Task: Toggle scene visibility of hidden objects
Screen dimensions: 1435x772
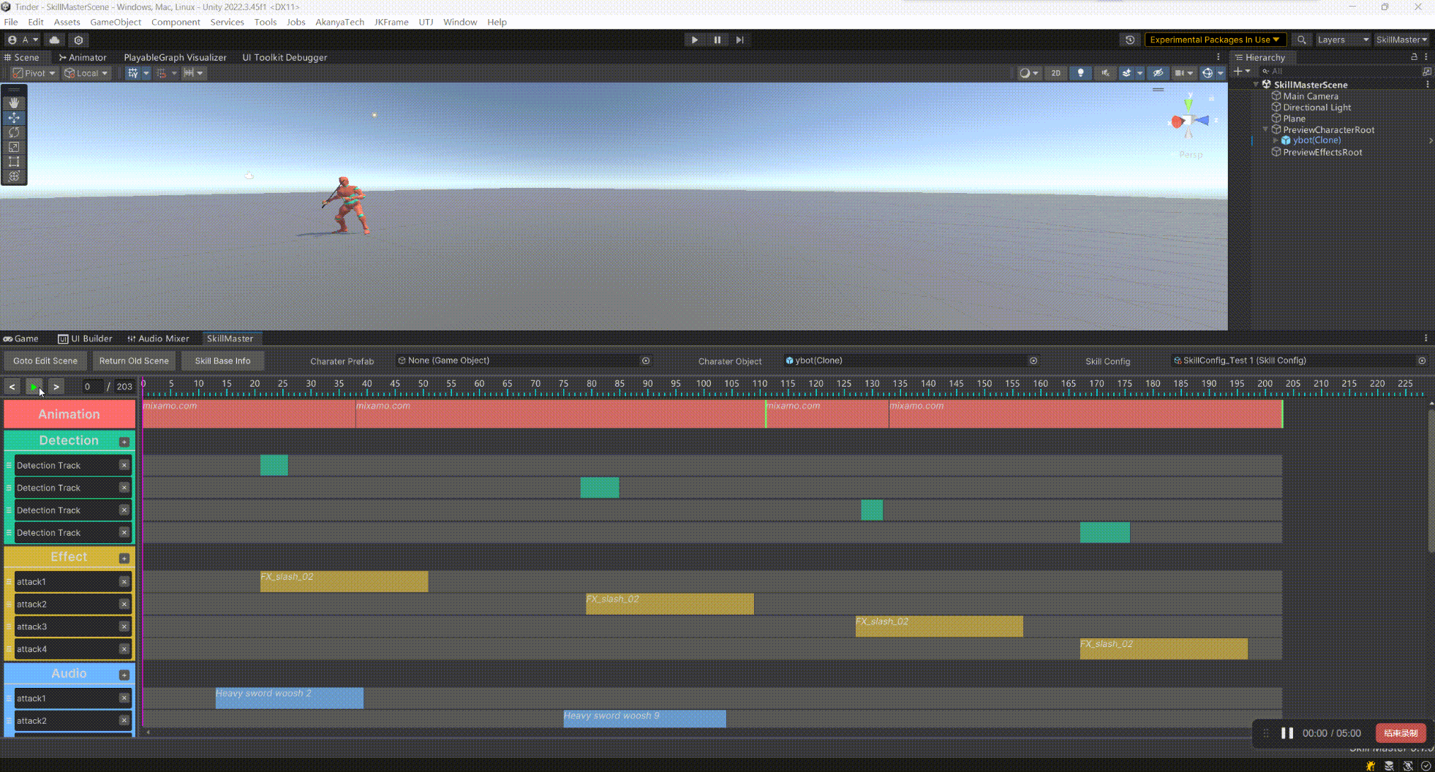Action: coord(1158,73)
